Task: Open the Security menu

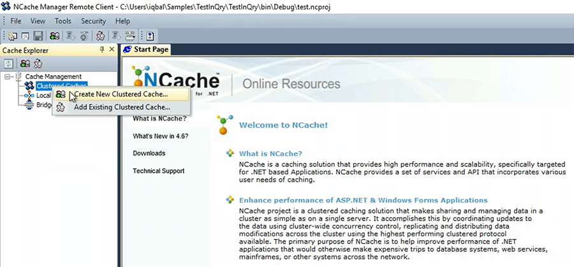Action: (93, 21)
